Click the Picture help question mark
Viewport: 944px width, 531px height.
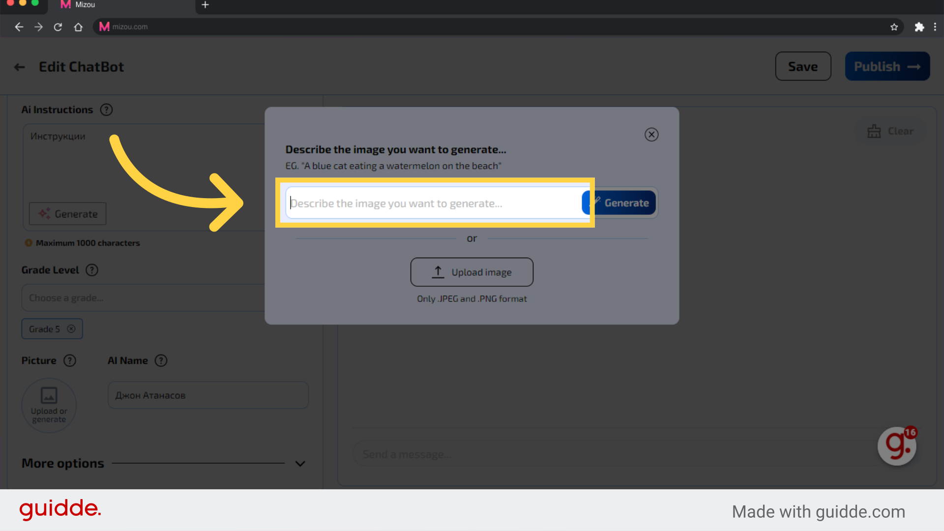[x=70, y=360]
